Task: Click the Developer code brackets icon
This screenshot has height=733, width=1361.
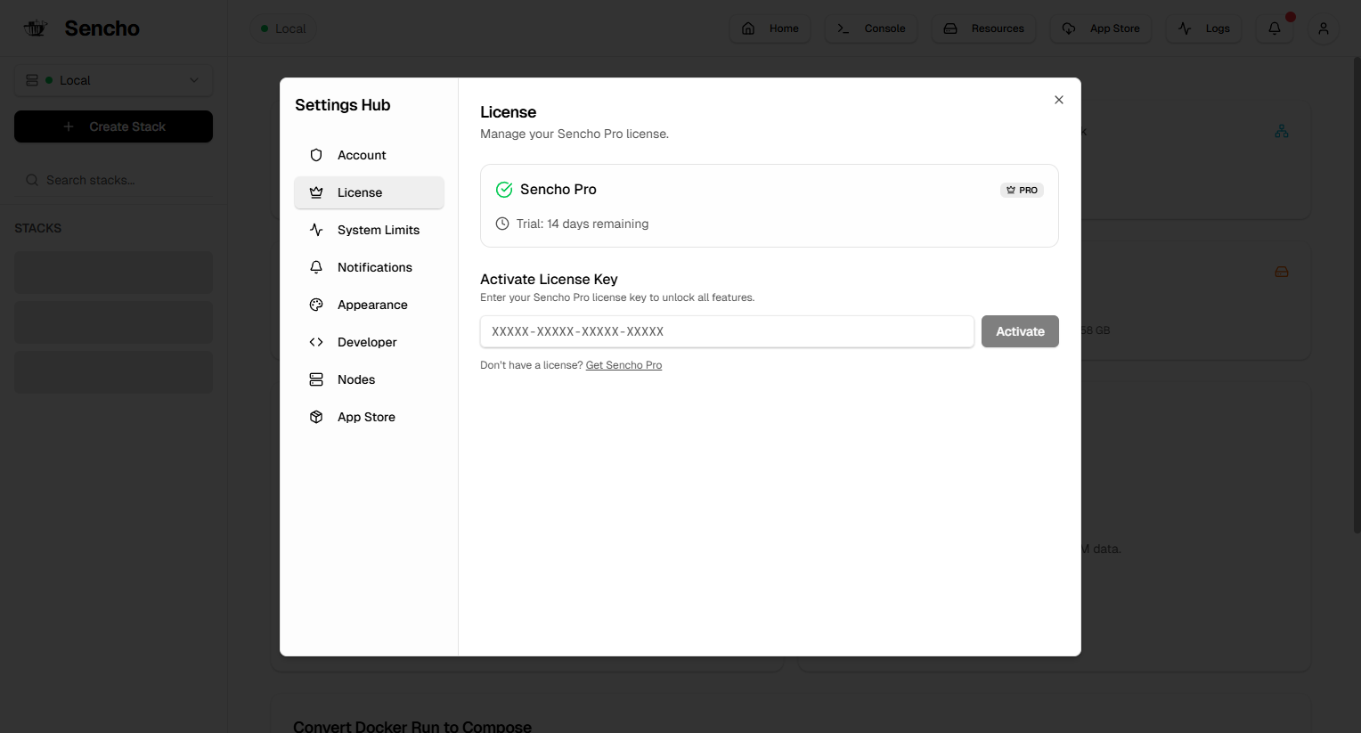Action: [x=316, y=342]
